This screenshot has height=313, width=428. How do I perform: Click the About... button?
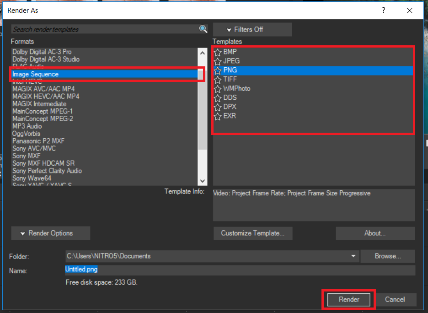click(375, 233)
